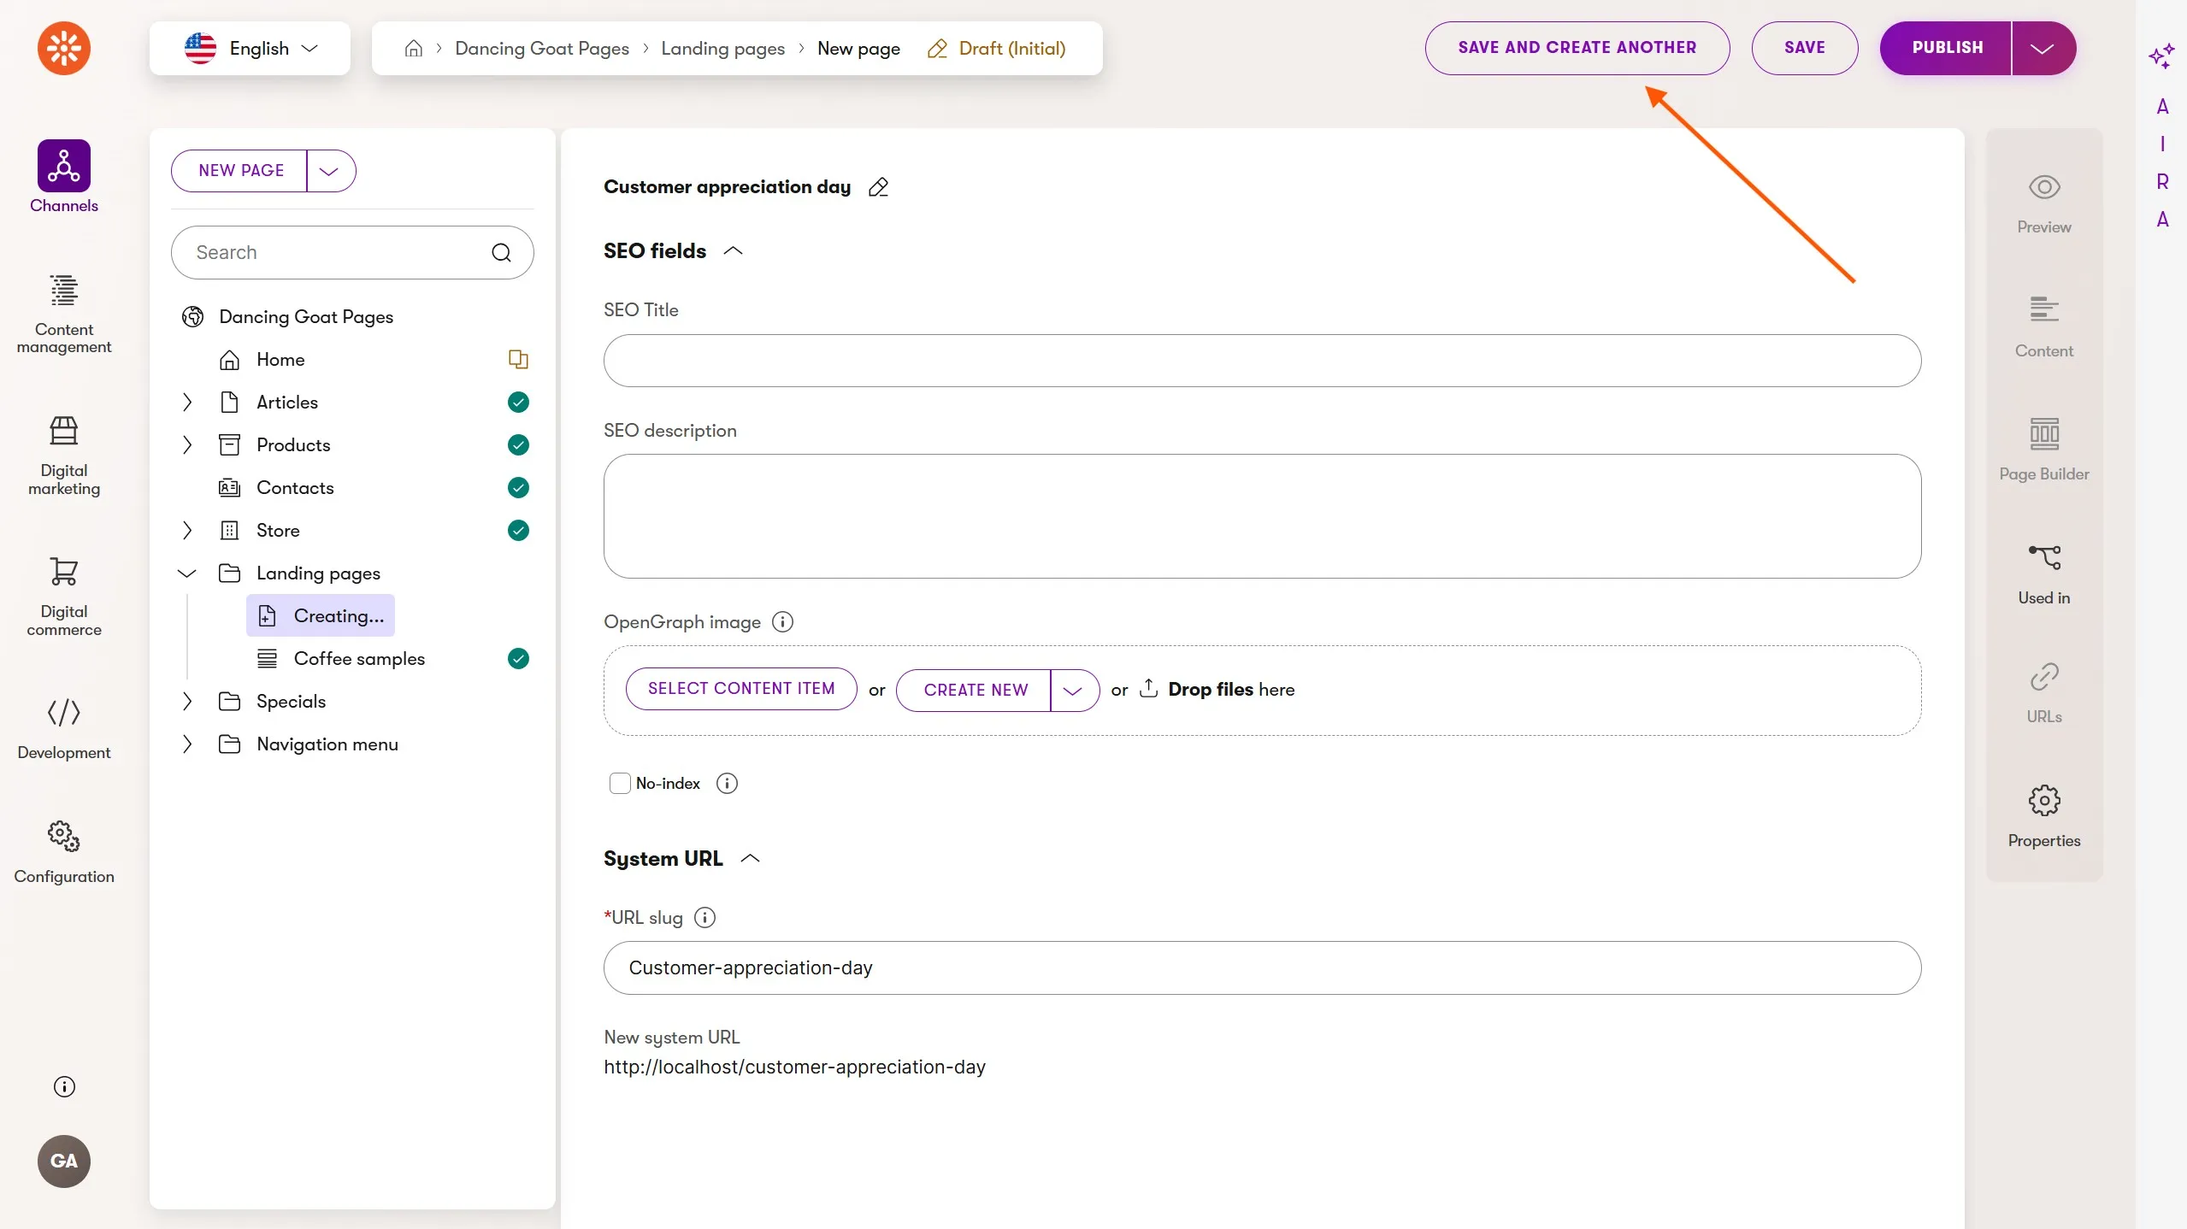
Task: Select Coffee samples in page tree
Action: click(x=359, y=659)
